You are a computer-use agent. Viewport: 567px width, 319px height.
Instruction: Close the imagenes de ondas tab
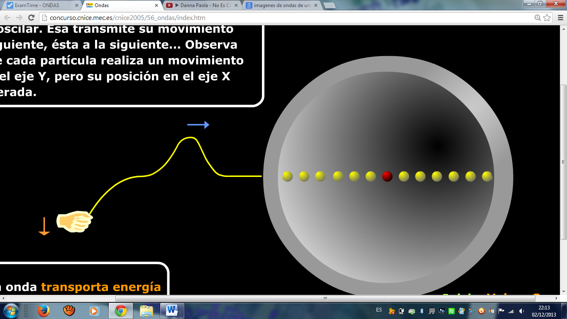315,6
